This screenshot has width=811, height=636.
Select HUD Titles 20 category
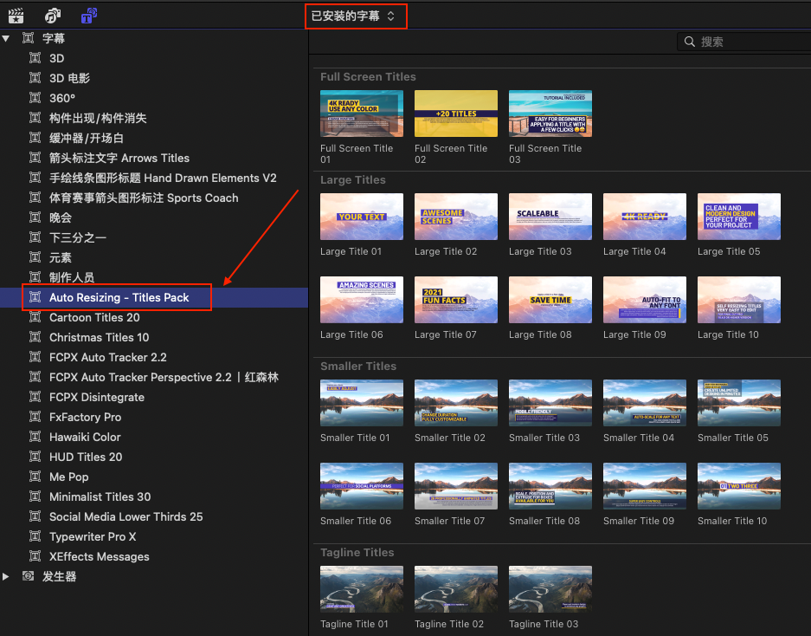click(86, 457)
